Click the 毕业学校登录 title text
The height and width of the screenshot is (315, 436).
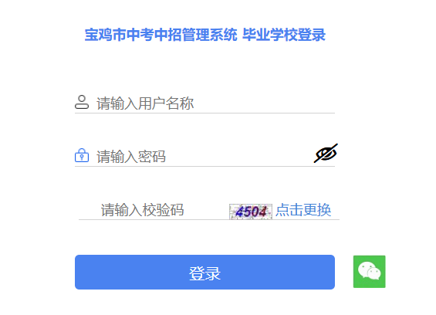[x=284, y=35]
